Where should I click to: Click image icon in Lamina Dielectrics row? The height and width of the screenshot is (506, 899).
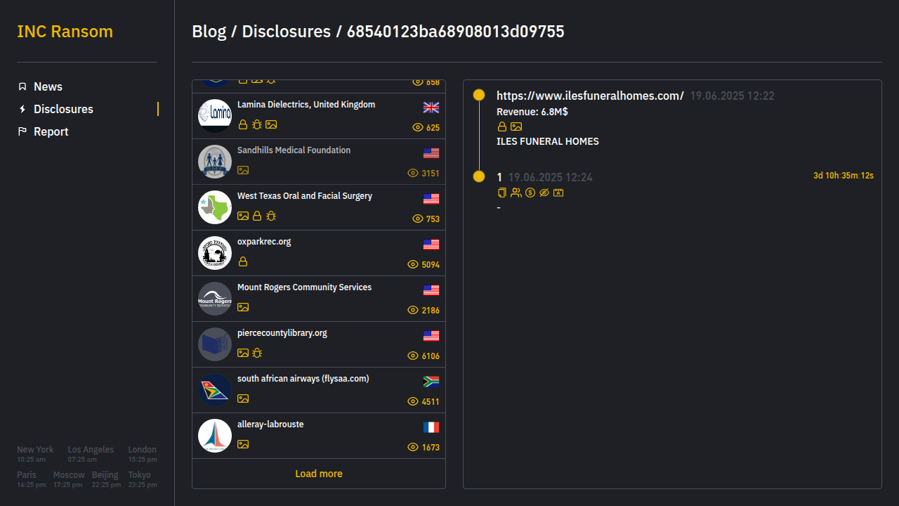(271, 124)
